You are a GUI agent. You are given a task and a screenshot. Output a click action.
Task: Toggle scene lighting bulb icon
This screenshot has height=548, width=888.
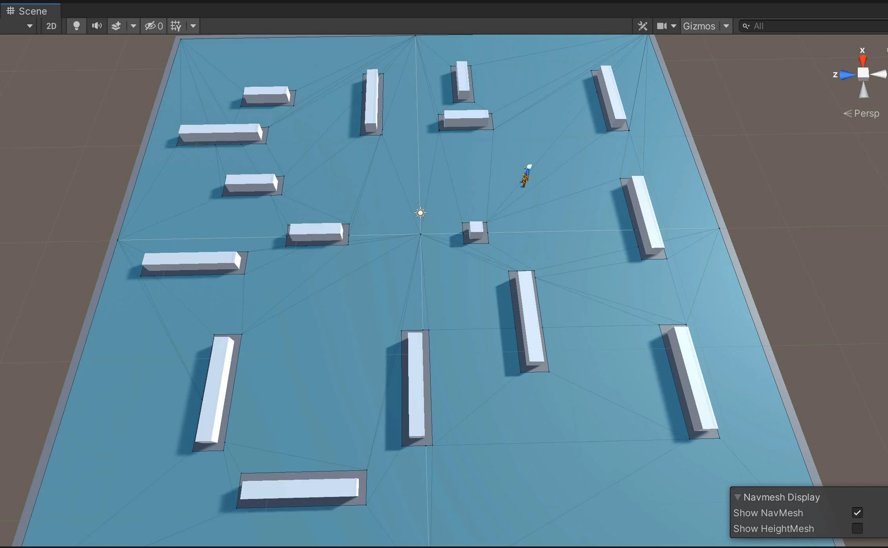pos(77,26)
